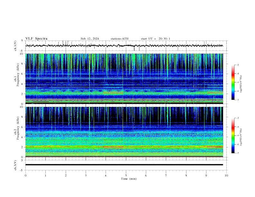Click the ch.2 frequency axis "2" tick label

point(23,147)
